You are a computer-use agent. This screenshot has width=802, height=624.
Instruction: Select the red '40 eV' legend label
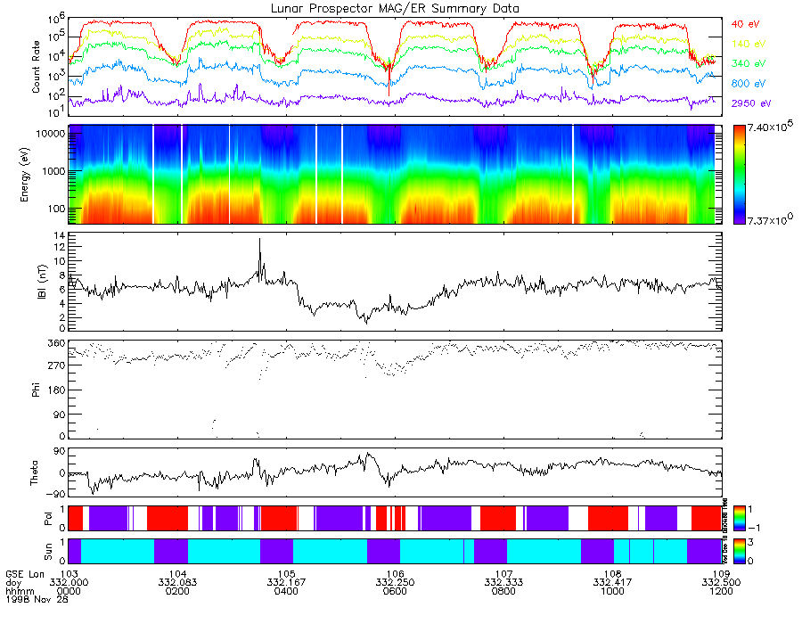pyautogui.click(x=745, y=24)
